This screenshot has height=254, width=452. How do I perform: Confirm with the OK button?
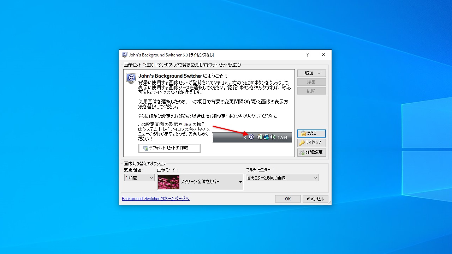pyautogui.click(x=288, y=199)
